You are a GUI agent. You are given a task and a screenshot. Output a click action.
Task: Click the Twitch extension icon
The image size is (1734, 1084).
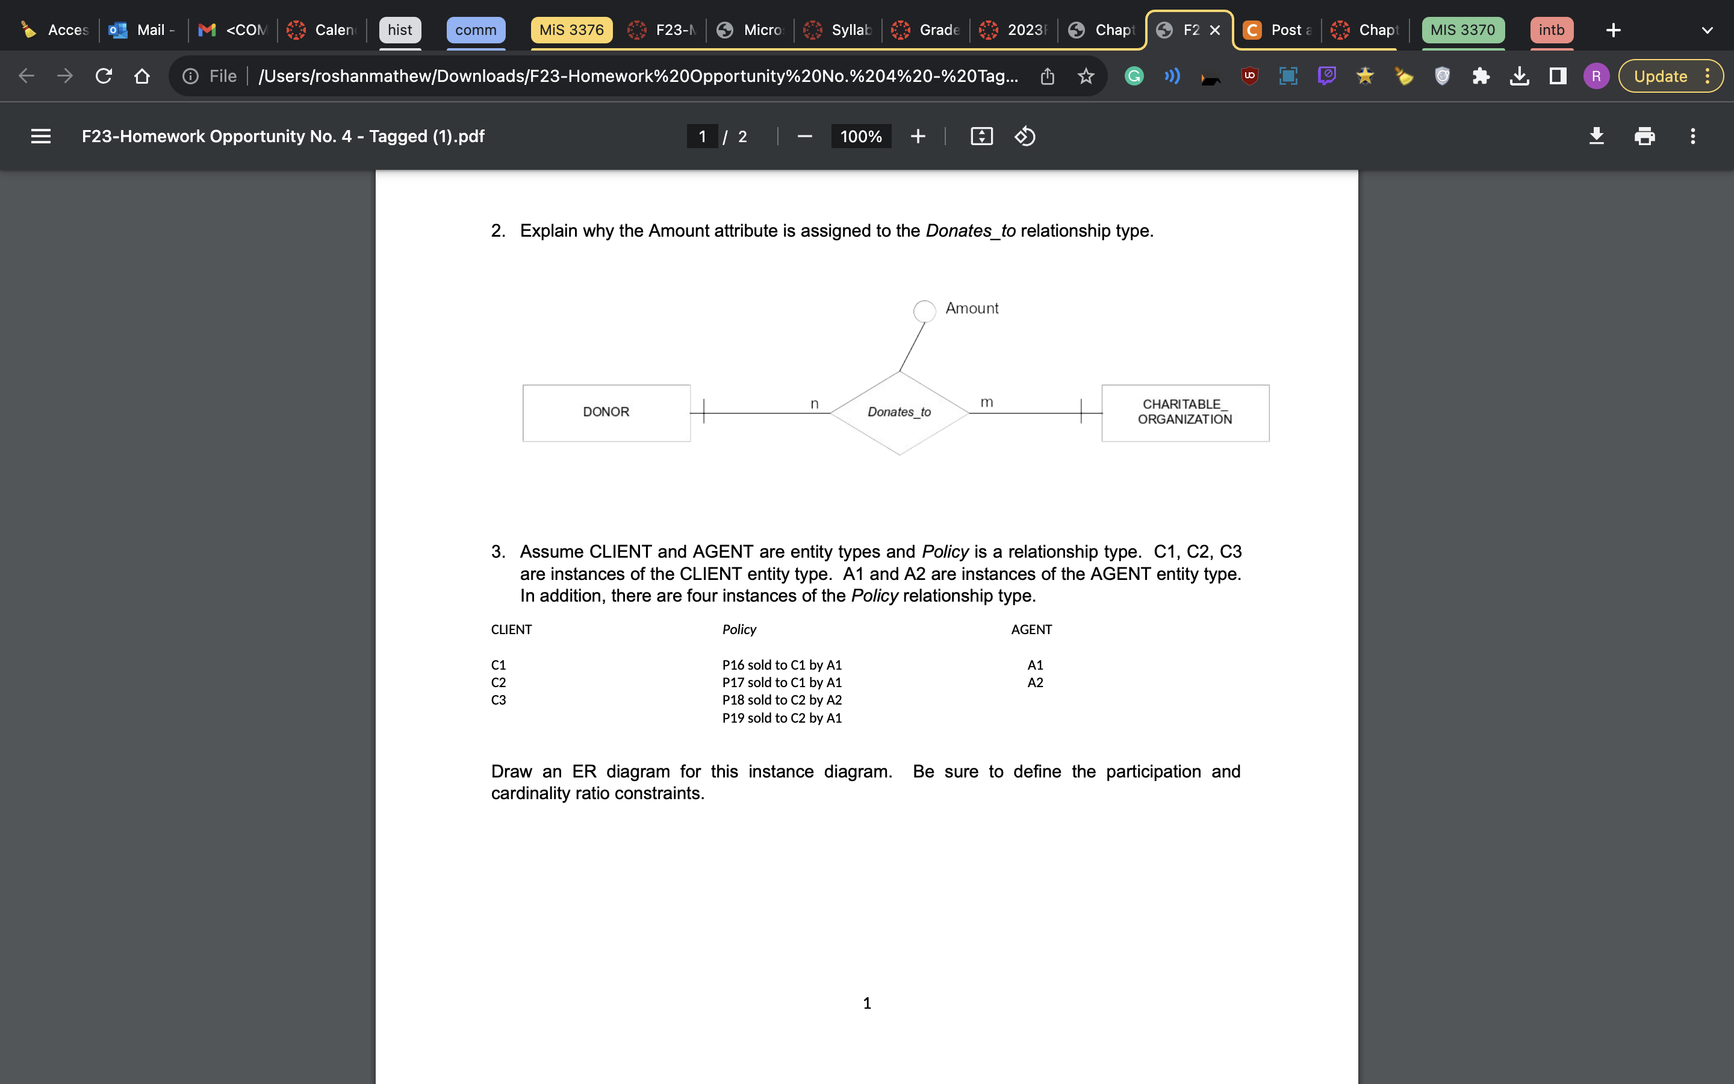[x=1326, y=75]
